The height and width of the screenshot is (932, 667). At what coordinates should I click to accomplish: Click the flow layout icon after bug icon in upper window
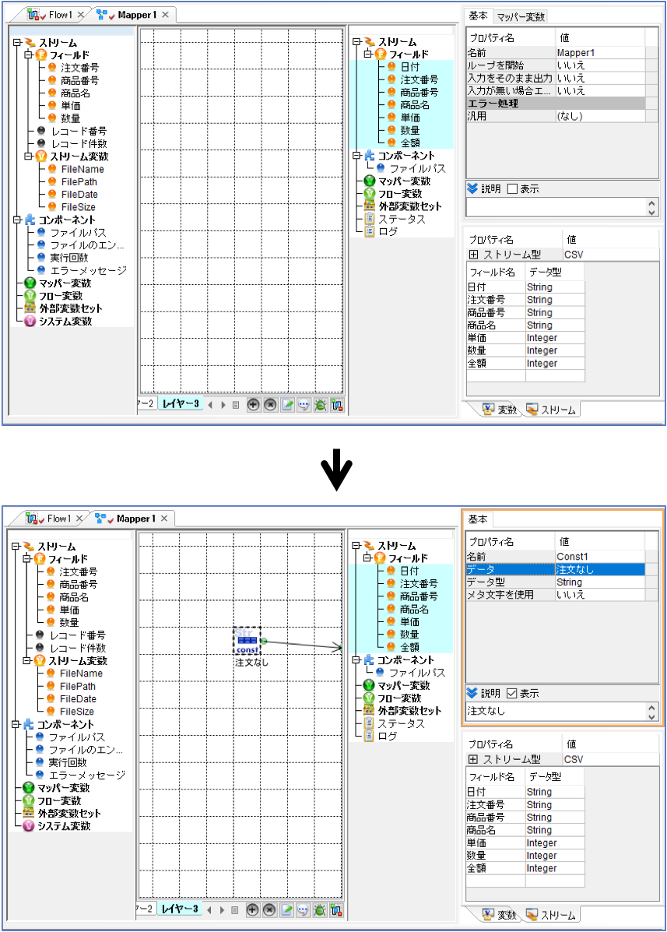[337, 406]
